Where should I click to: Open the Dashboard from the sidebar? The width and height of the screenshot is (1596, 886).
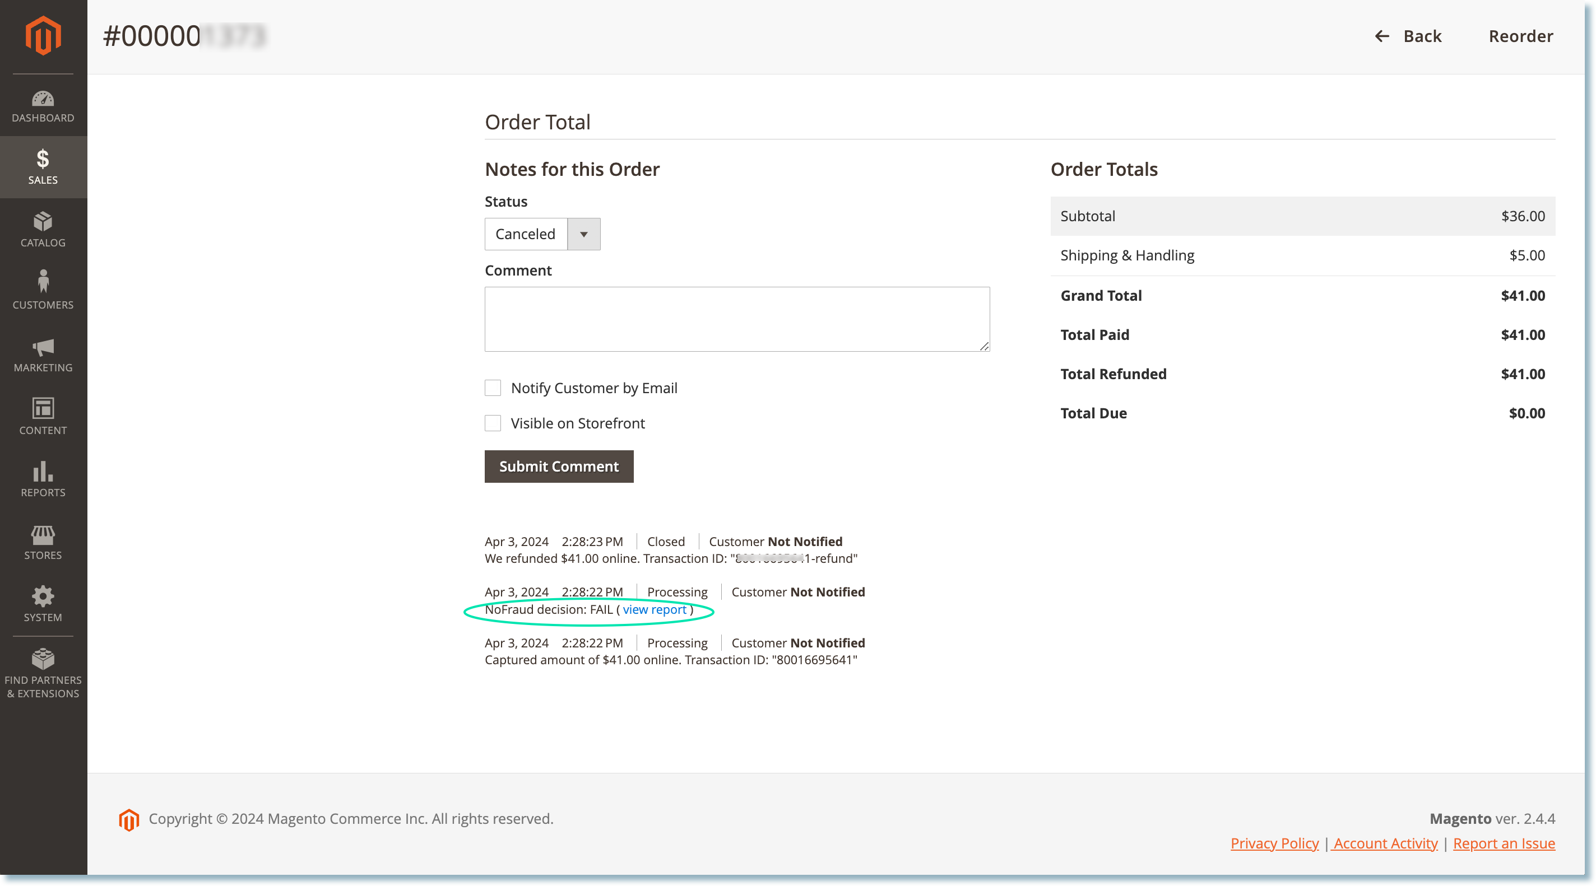click(x=43, y=105)
